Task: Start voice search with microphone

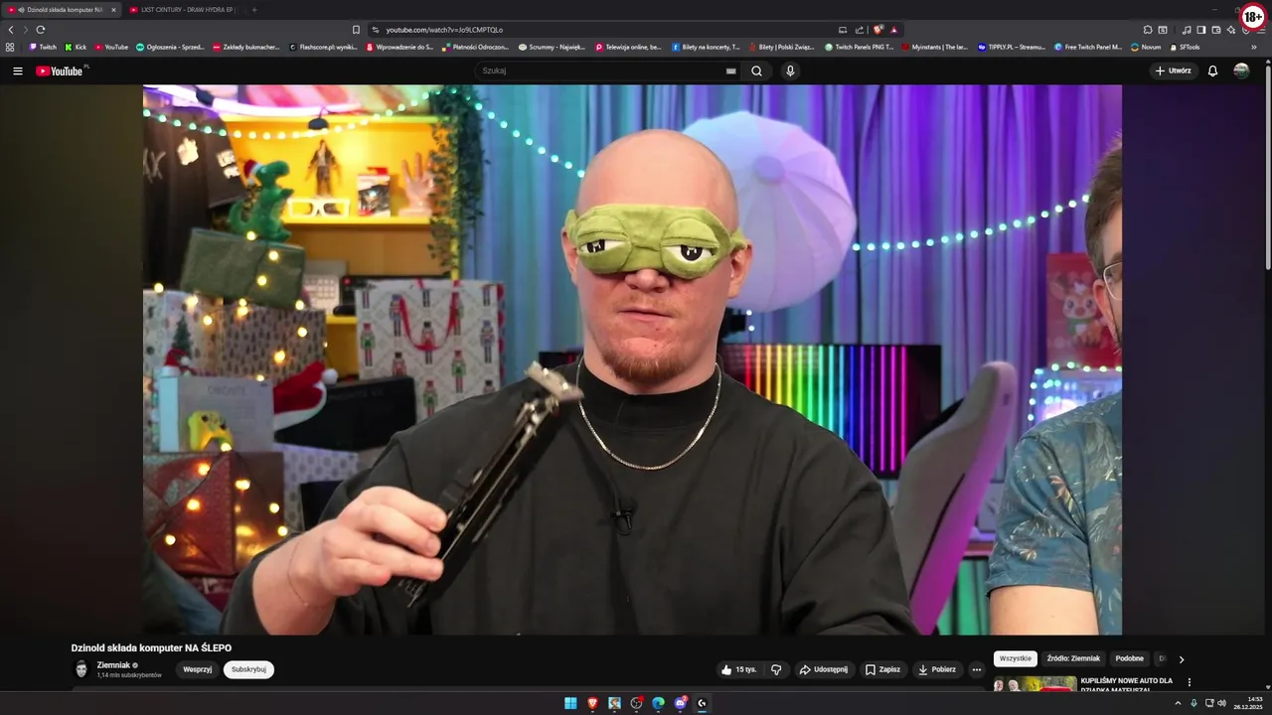Action: [x=790, y=71]
